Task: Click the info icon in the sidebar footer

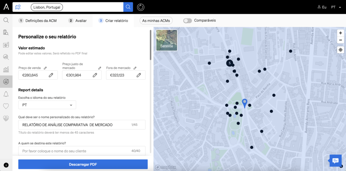Action: (6, 165)
